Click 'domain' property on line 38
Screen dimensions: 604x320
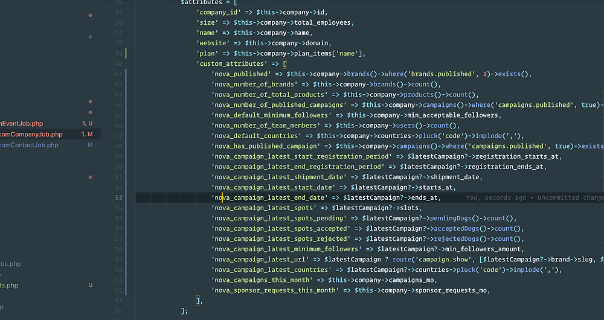point(316,43)
